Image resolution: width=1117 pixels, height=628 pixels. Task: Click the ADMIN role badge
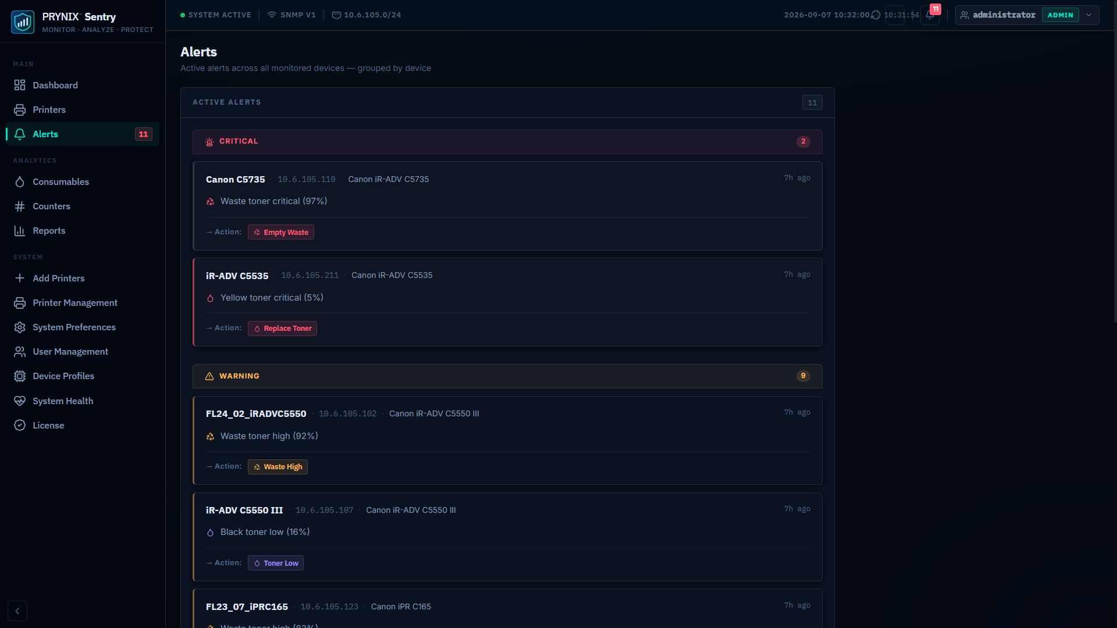pyautogui.click(x=1060, y=15)
